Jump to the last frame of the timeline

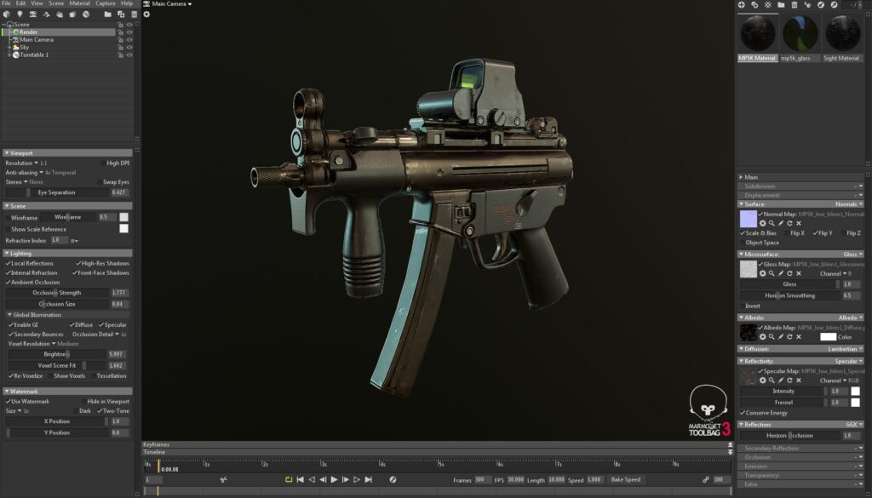point(368,479)
